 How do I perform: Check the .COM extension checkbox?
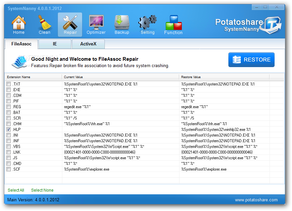click(x=9, y=95)
